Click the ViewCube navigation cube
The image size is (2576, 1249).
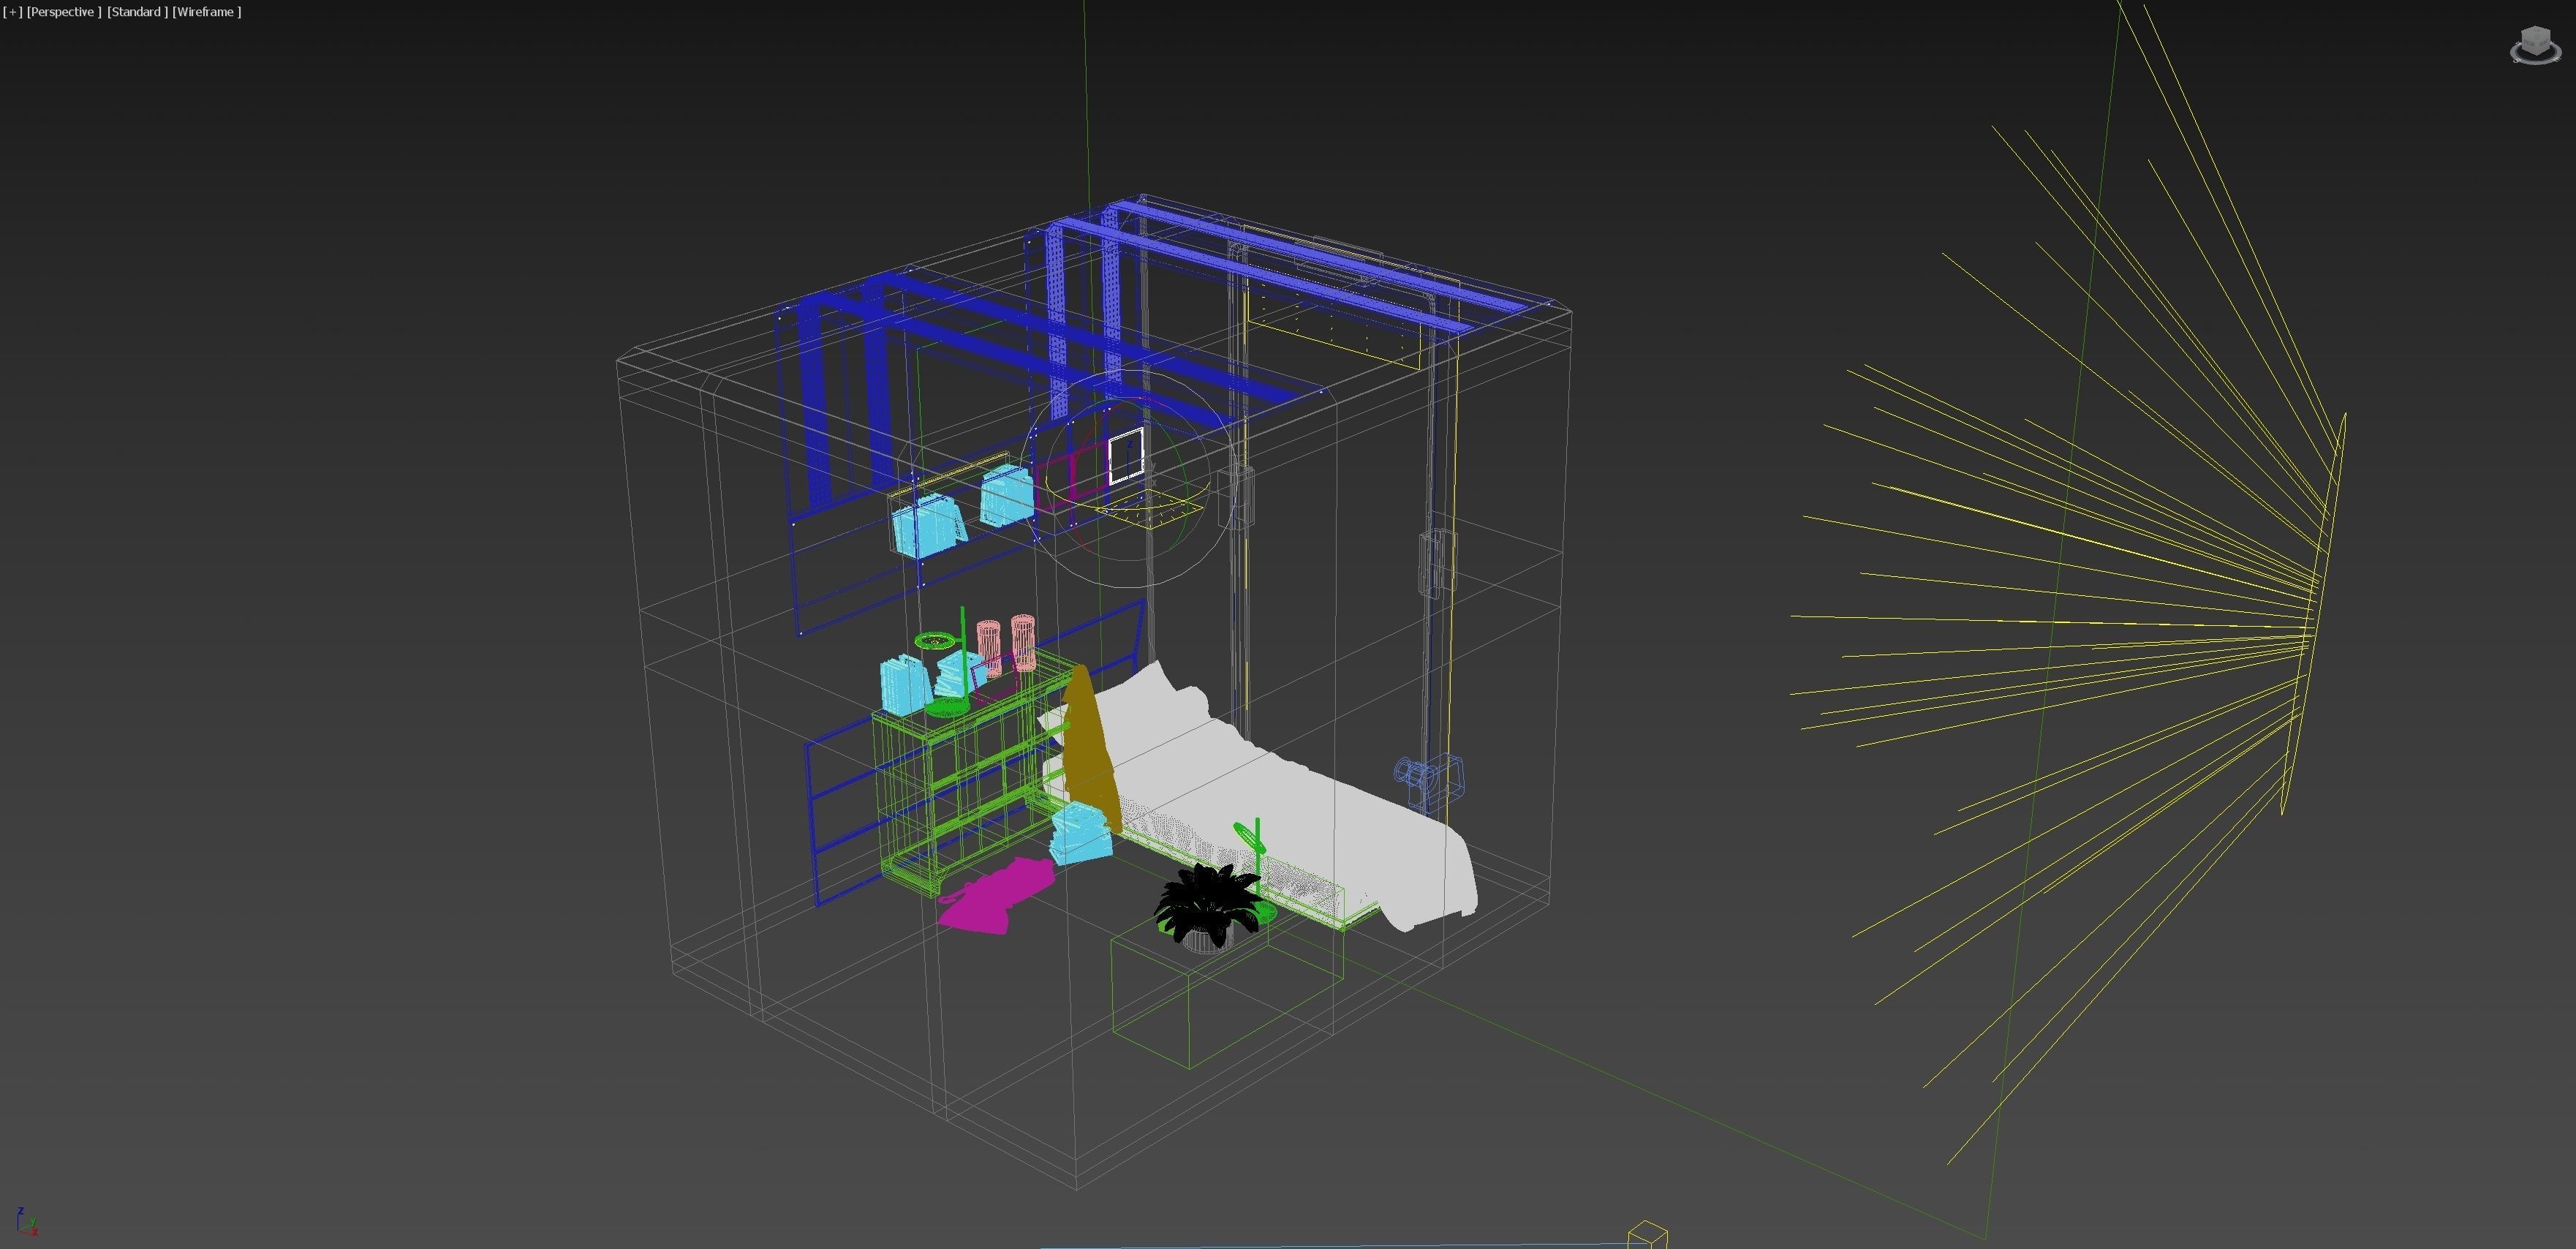pyautogui.click(x=2535, y=41)
